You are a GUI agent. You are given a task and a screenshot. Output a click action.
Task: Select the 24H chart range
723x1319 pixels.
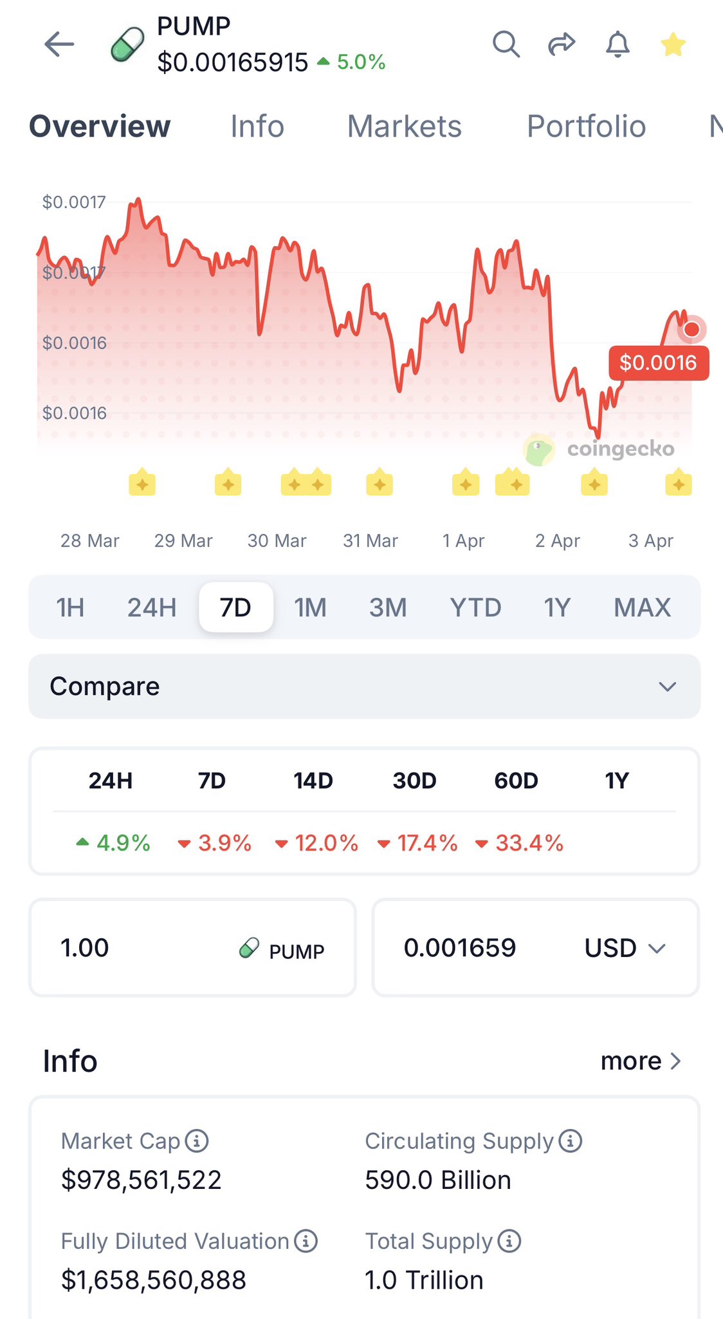pyautogui.click(x=151, y=607)
